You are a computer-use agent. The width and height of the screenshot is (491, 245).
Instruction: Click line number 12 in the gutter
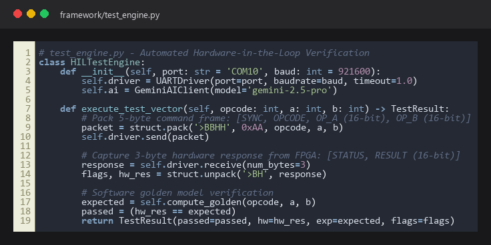(x=25, y=155)
